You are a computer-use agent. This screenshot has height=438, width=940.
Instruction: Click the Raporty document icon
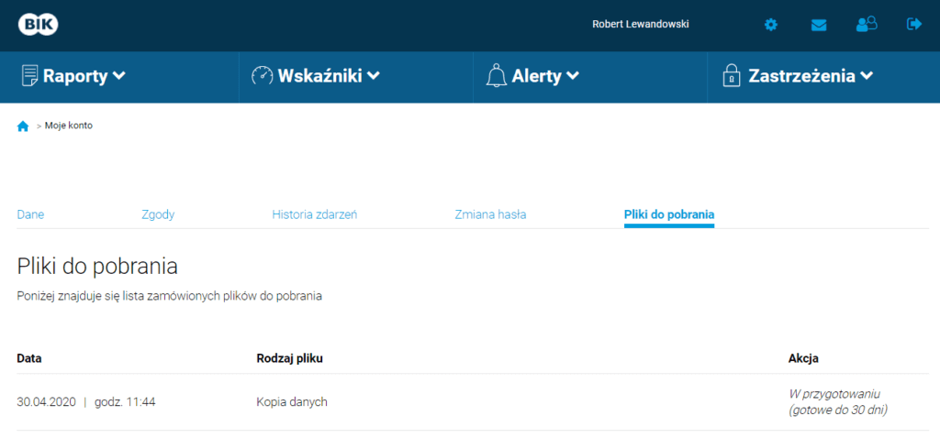click(x=29, y=76)
